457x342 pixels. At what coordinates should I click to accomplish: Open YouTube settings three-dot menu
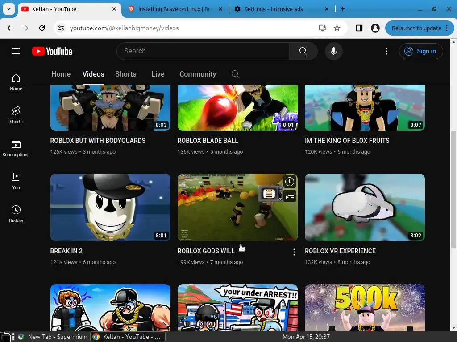click(386, 51)
